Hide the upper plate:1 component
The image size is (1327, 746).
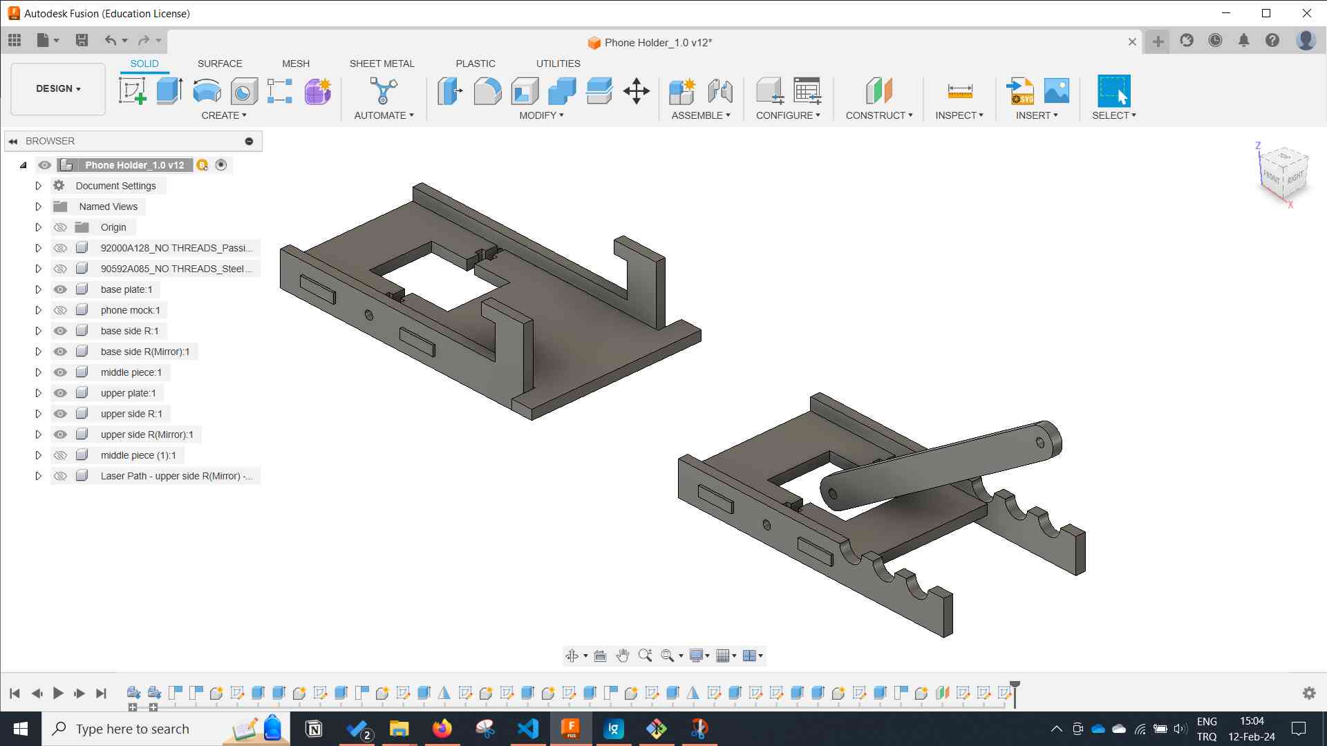(x=61, y=393)
